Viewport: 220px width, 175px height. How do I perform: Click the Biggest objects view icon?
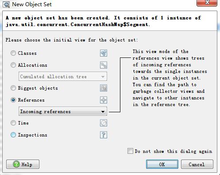(x=104, y=88)
